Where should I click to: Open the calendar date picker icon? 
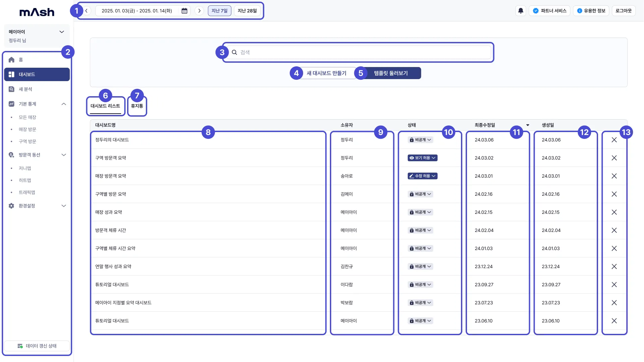(184, 11)
